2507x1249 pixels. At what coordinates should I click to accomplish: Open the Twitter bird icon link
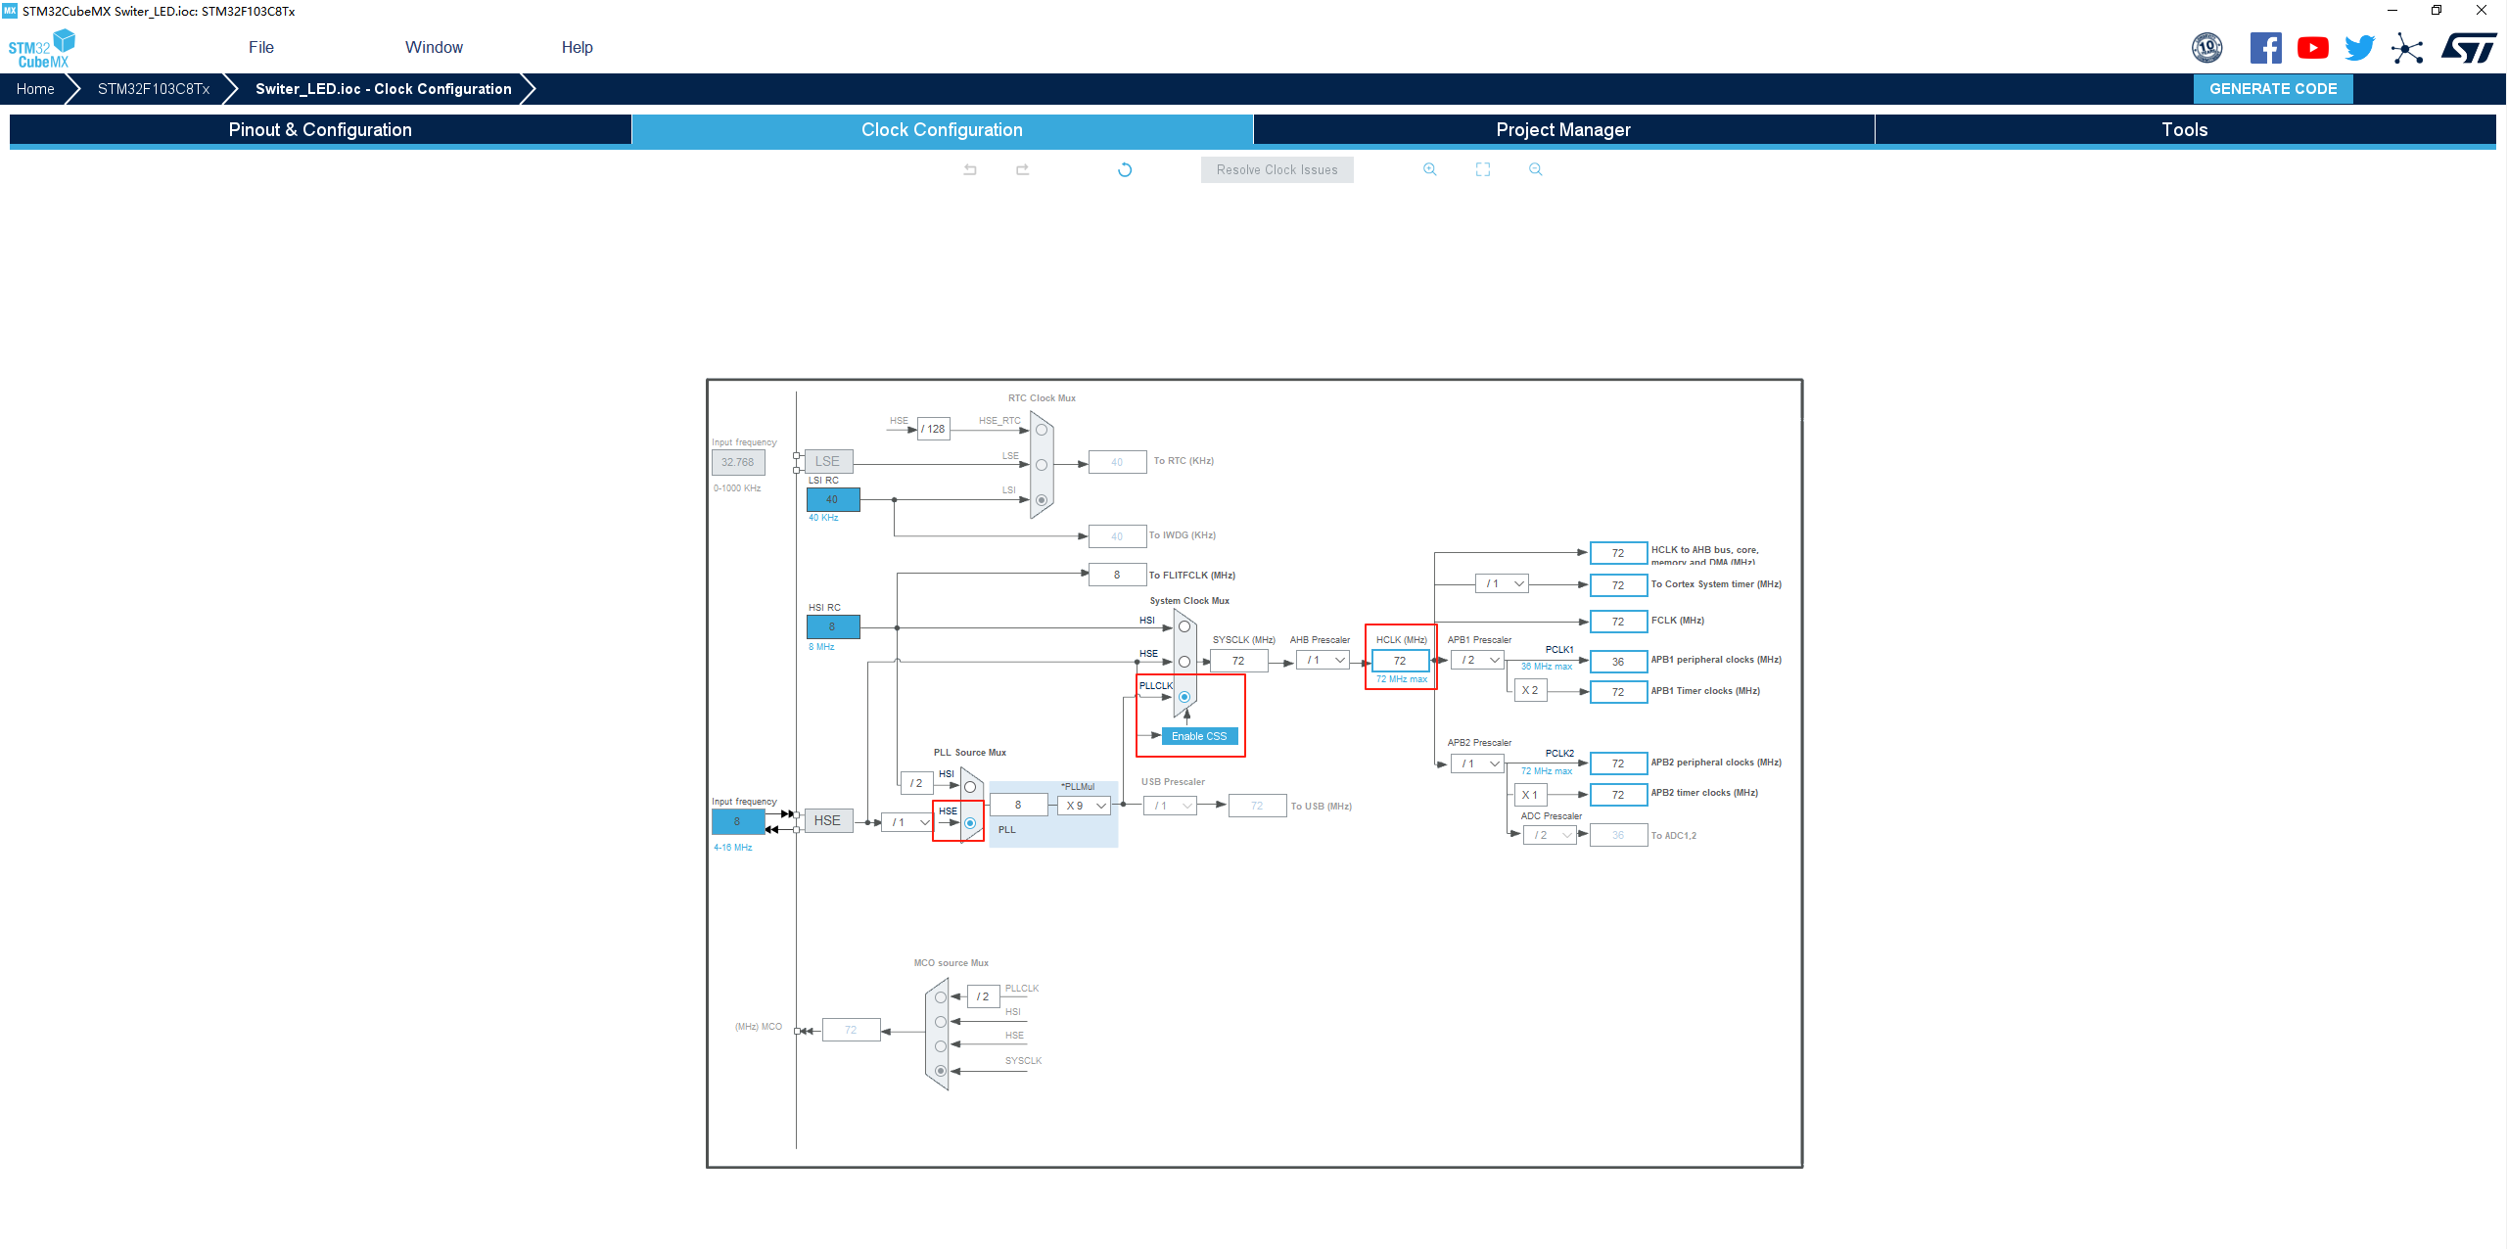(x=2359, y=48)
